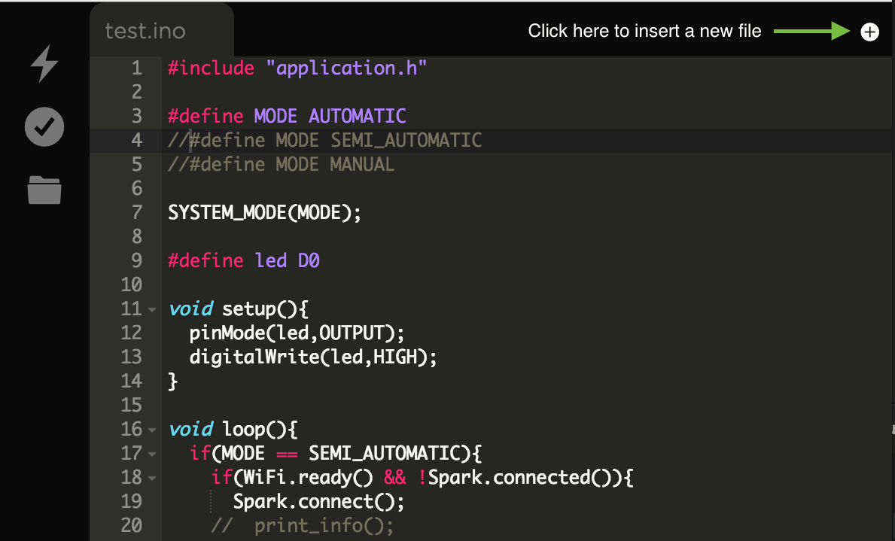Click the closing brace on line 14
Screen dimensions: 895x541
click(x=173, y=381)
